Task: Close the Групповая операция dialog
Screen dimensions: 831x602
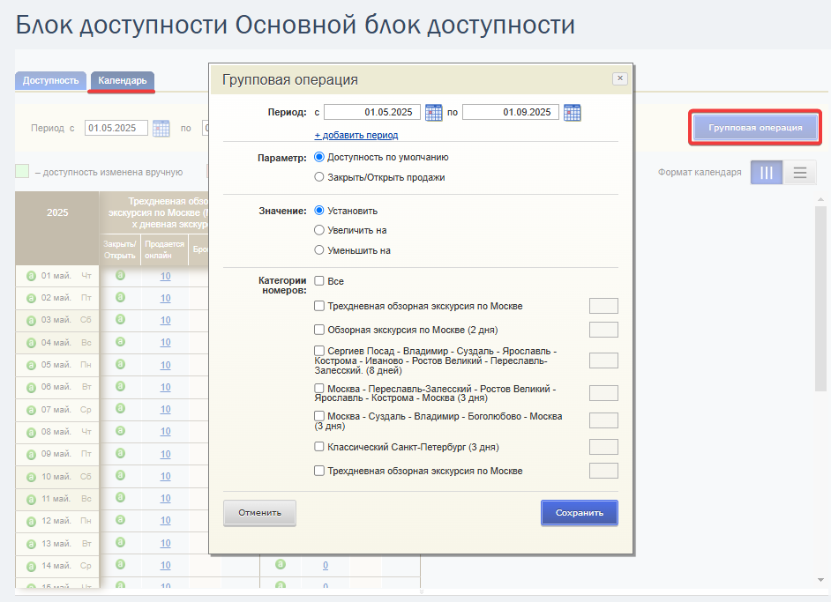Action: click(620, 78)
